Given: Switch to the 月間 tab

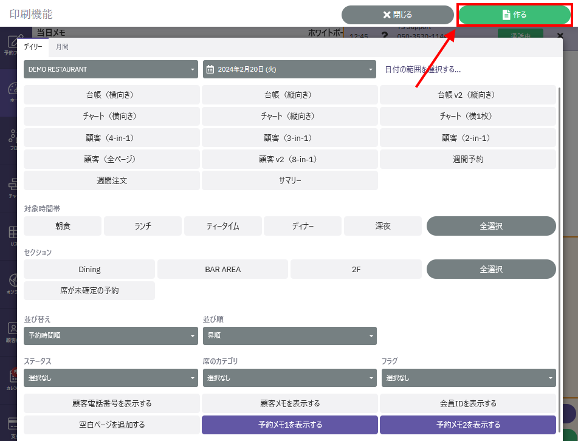Looking at the screenshot, I should [x=62, y=47].
